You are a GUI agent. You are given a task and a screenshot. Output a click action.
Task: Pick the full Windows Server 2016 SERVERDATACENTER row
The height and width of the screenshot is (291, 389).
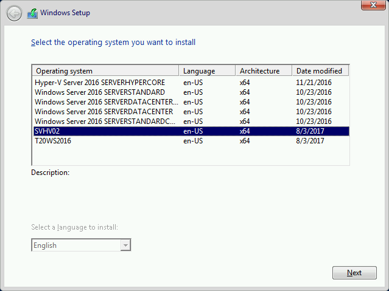(x=191, y=112)
